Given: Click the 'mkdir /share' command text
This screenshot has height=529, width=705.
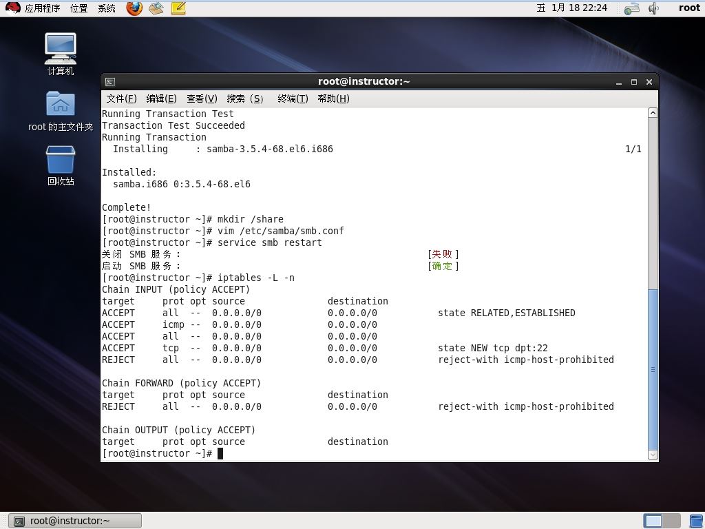Looking at the screenshot, I should (x=251, y=219).
